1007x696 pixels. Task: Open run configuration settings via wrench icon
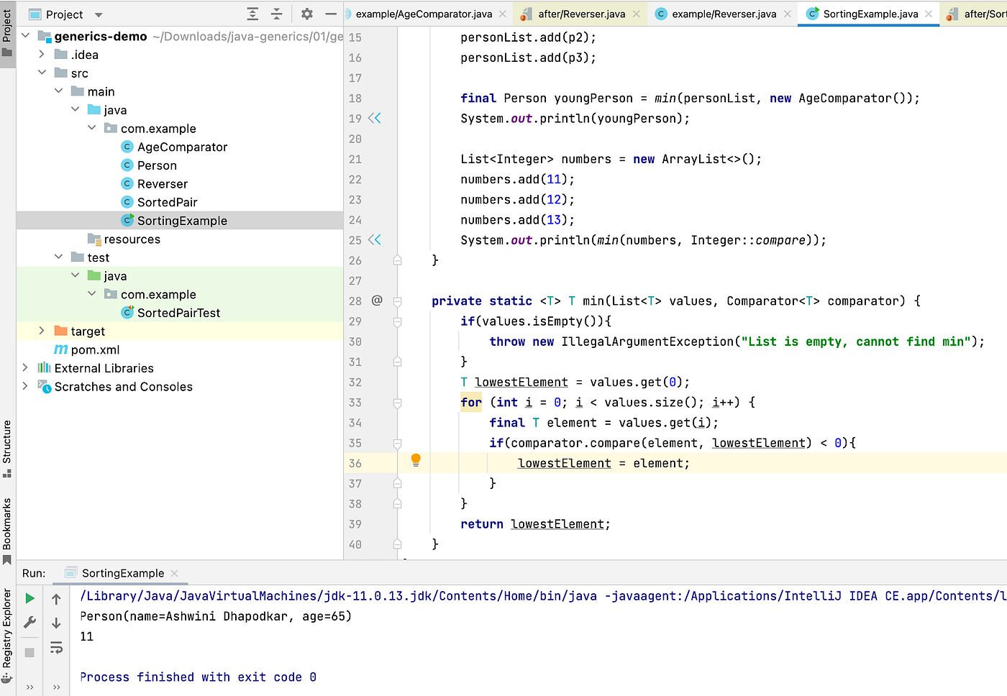(x=29, y=622)
